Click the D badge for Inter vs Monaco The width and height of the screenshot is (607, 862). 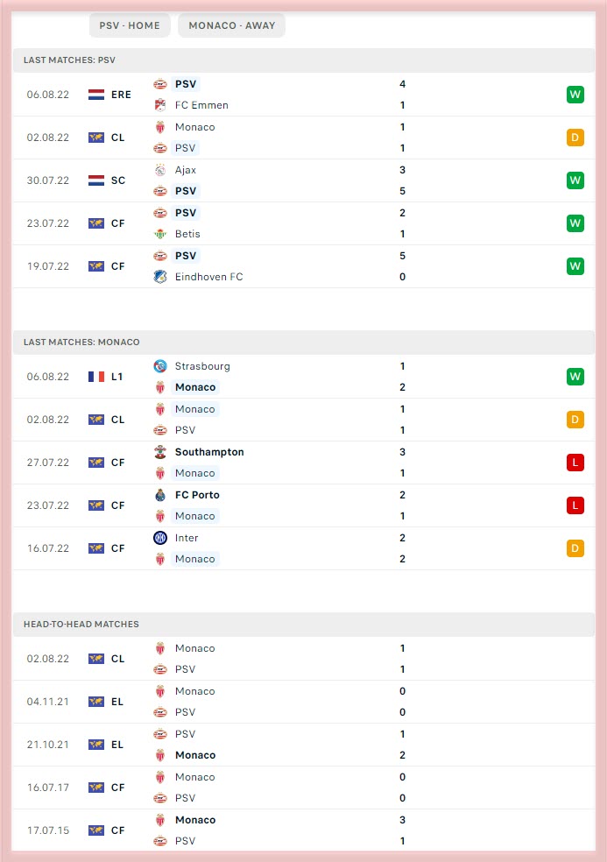[x=575, y=548]
